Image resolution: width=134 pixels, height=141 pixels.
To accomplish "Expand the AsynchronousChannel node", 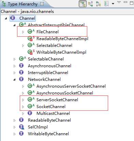I will pos(14,66).
